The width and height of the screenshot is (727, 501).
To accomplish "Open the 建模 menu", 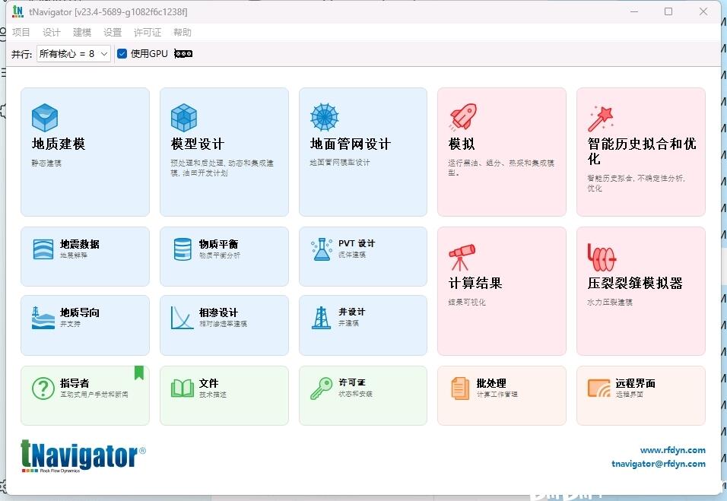I will click(82, 33).
